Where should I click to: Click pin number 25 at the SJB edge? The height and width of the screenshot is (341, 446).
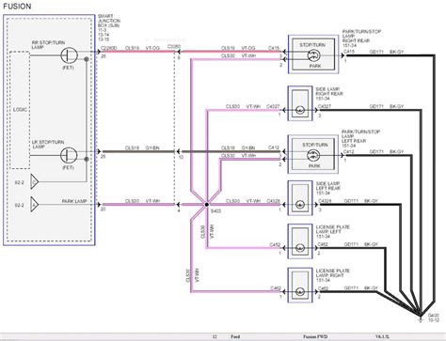coord(104,156)
